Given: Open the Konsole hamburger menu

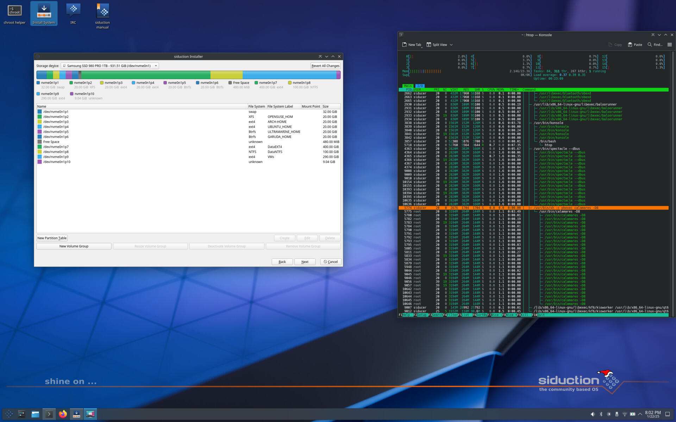Looking at the screenshot, I should point(670,45).
